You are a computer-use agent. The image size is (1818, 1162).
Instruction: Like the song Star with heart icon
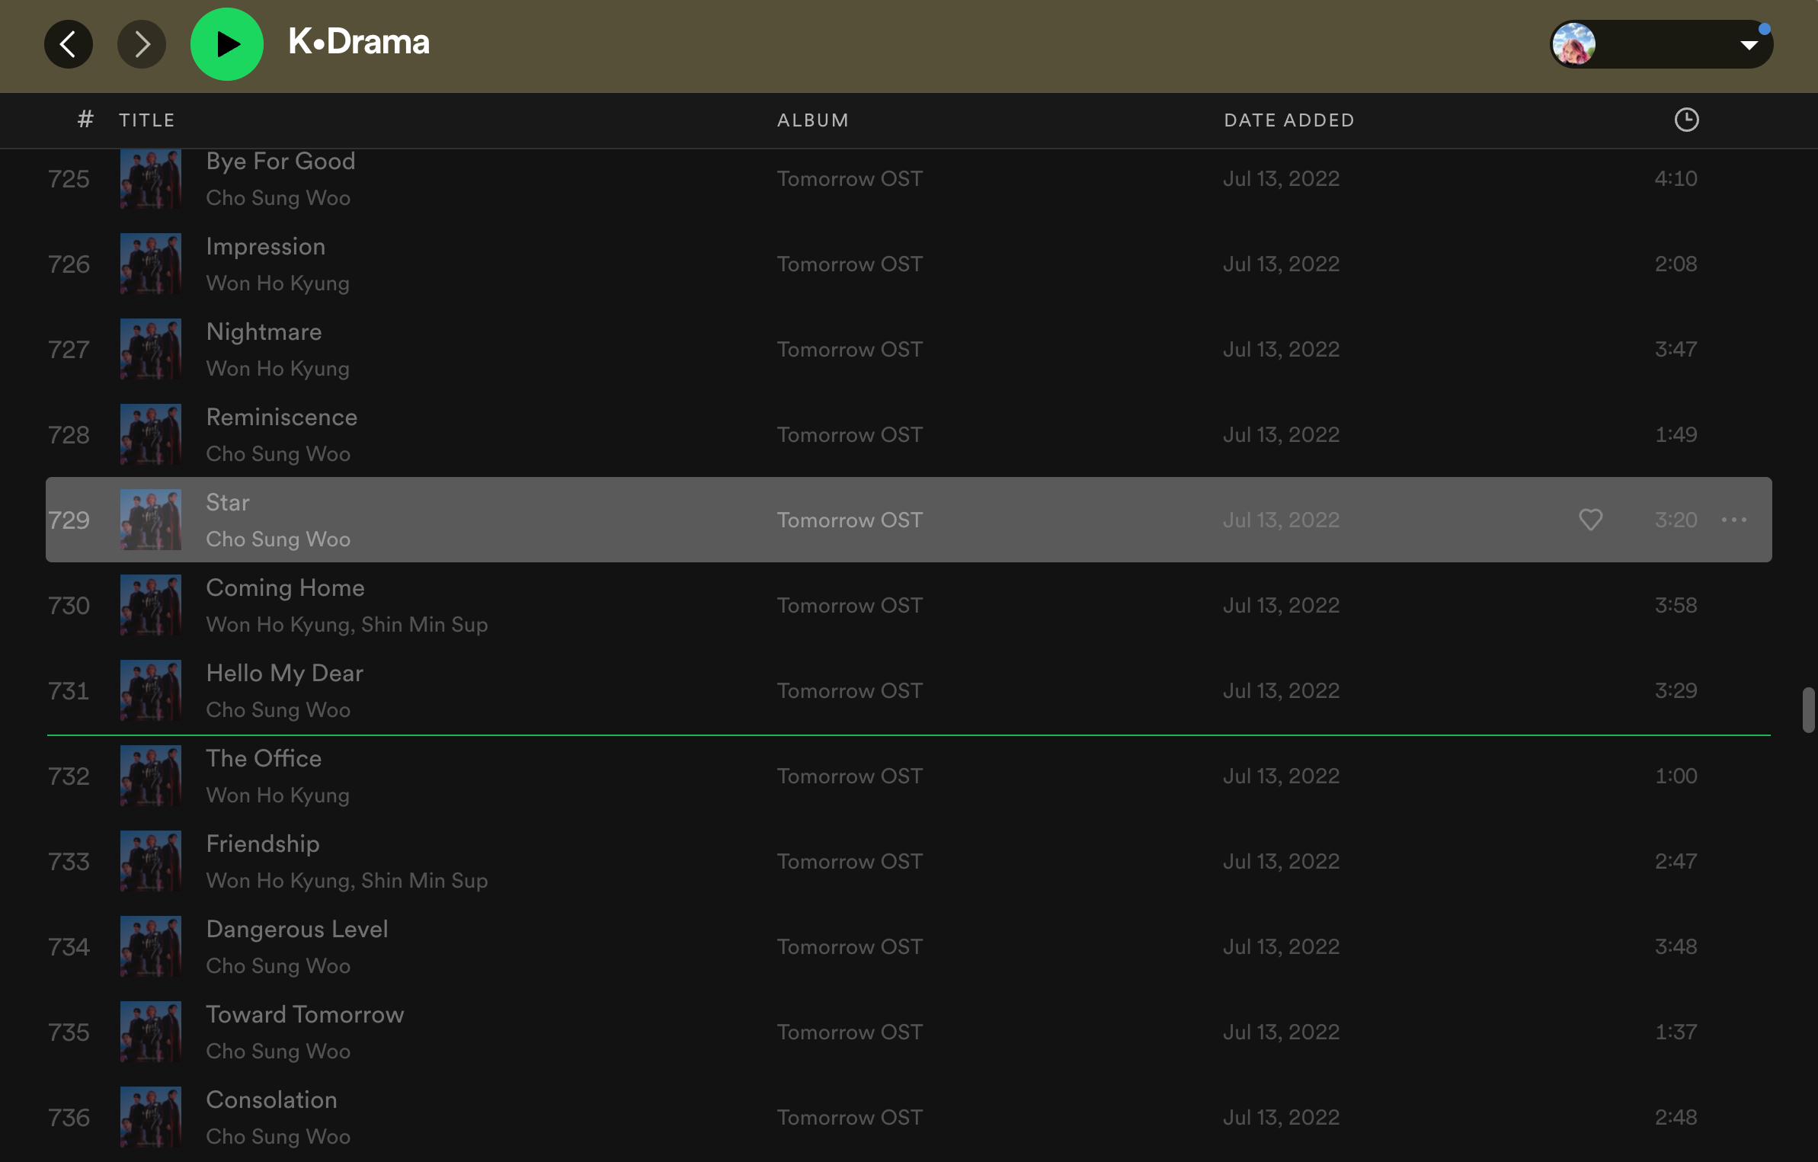click(1590, 520)
